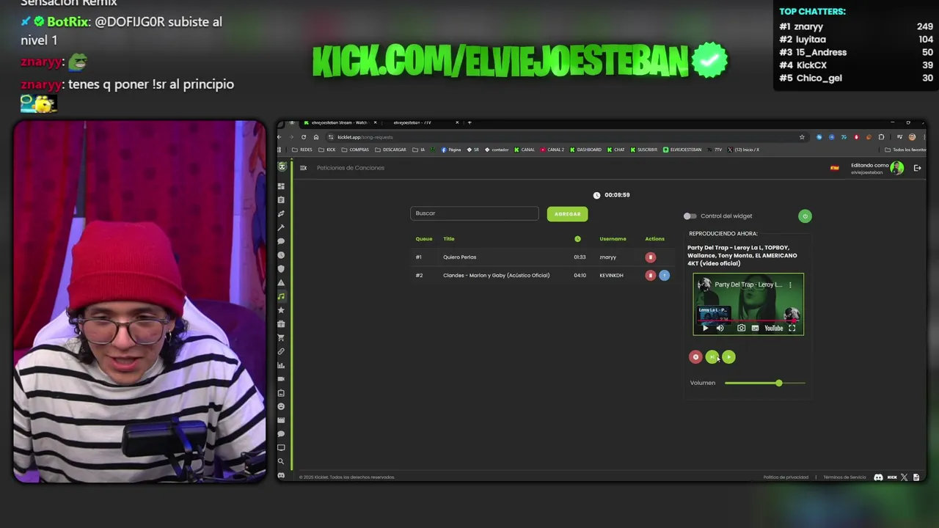Open the Spanish flag language selector

click(834, 168)
